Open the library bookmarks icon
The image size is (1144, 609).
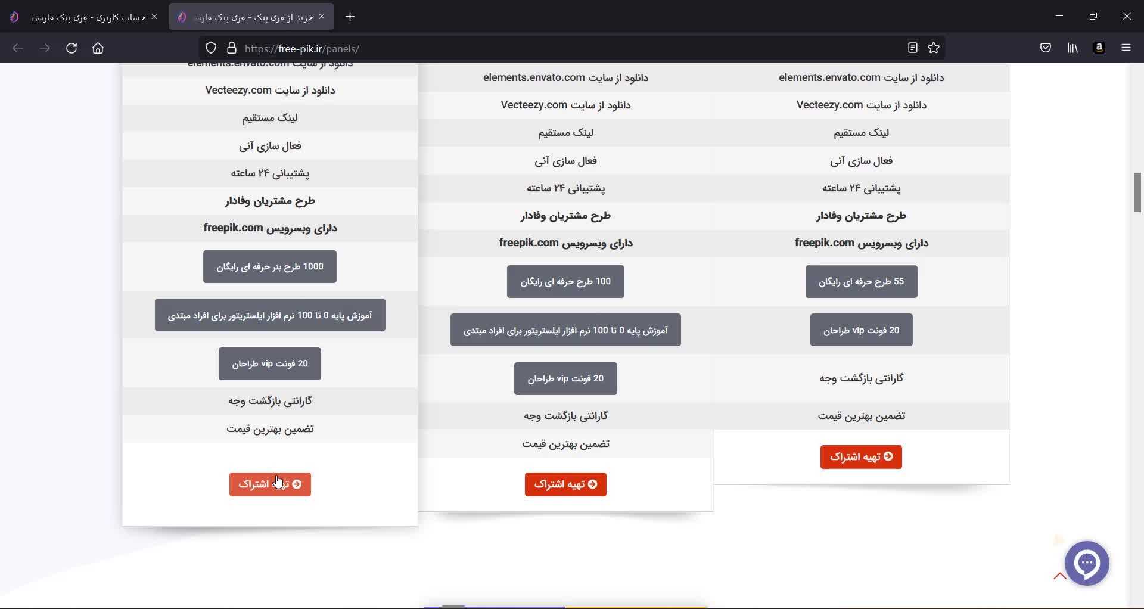tap(1072, 48)
